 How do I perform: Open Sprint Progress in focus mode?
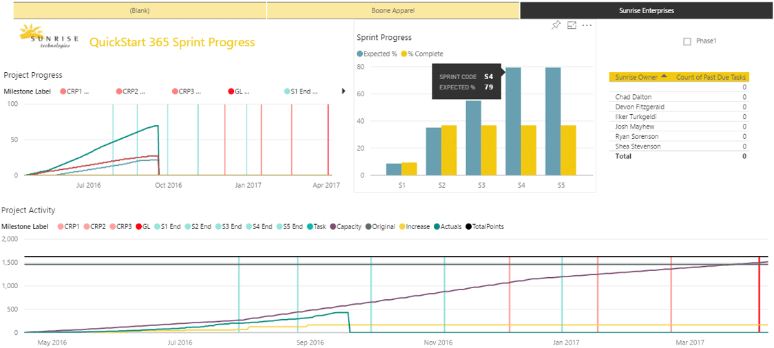click(x=572, y=25)
